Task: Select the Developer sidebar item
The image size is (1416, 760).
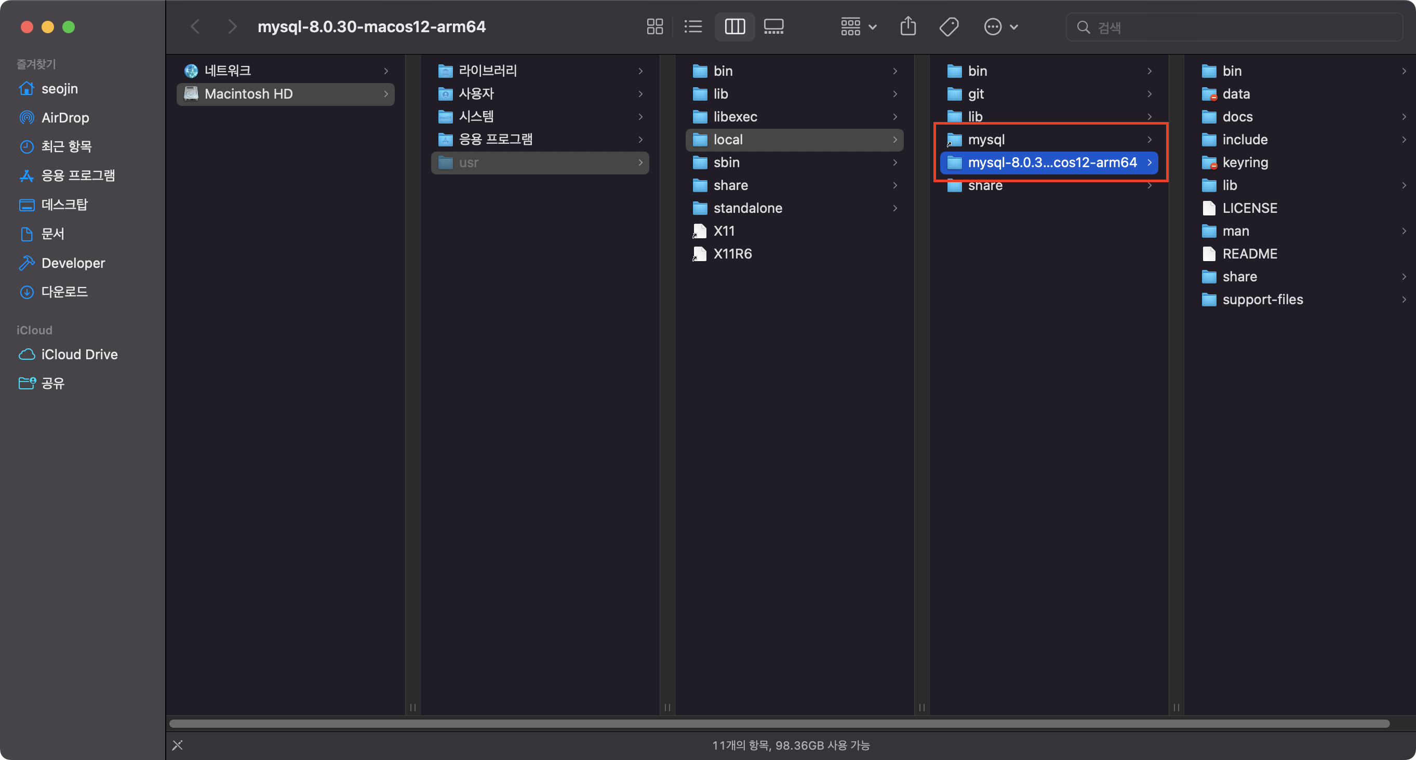Action: (73, 263)
